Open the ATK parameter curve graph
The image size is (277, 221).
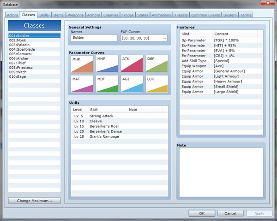coord(132,64)
